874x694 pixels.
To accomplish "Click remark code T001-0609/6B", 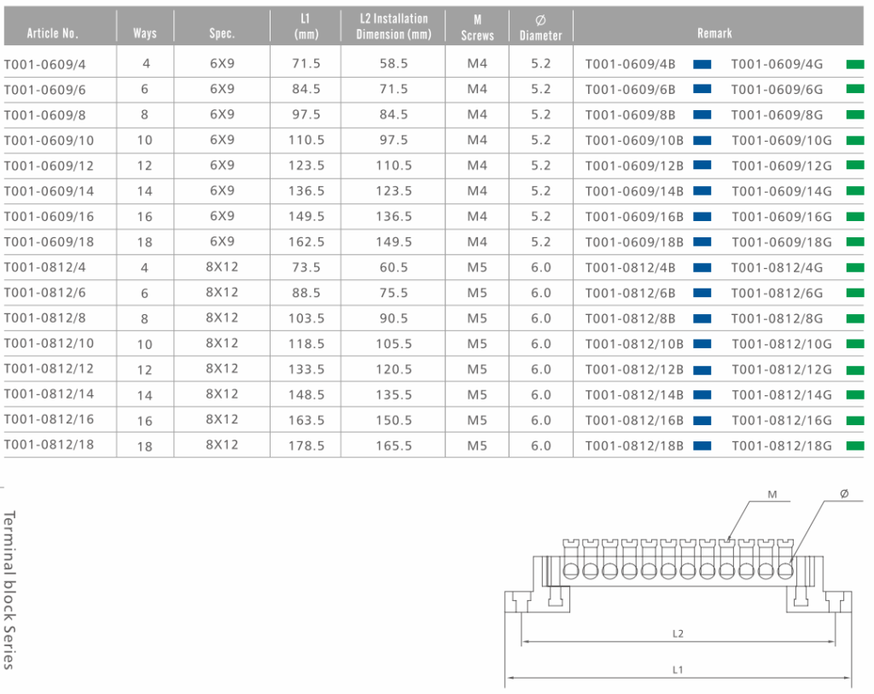I will click(x=630, y=90).
